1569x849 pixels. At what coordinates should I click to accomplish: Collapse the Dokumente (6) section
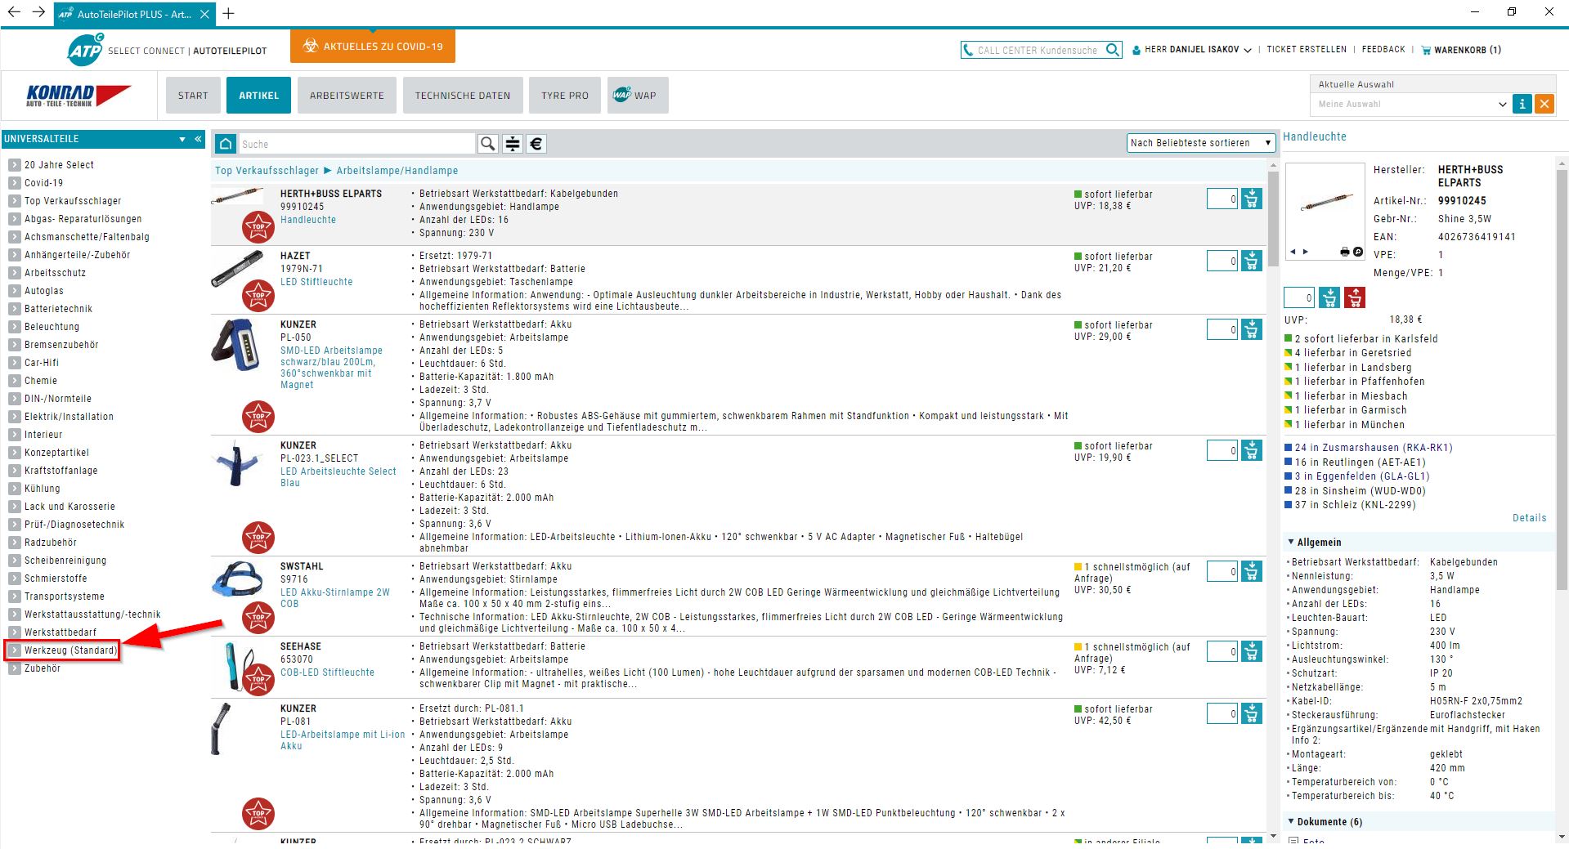[1291, 821]
